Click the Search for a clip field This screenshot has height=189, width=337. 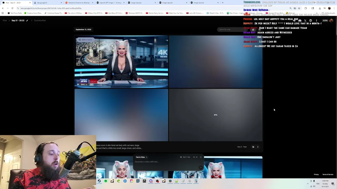pos(233,29)
